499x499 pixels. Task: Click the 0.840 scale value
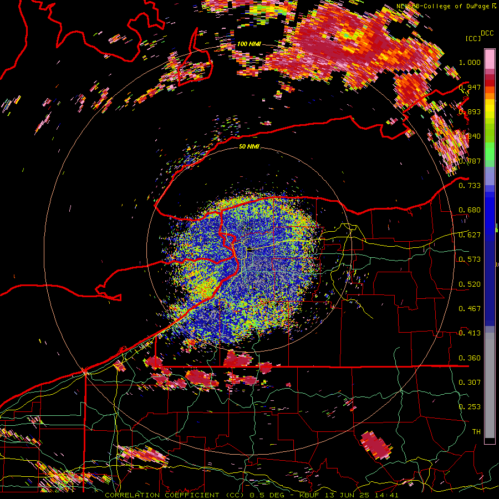point(470,136)
